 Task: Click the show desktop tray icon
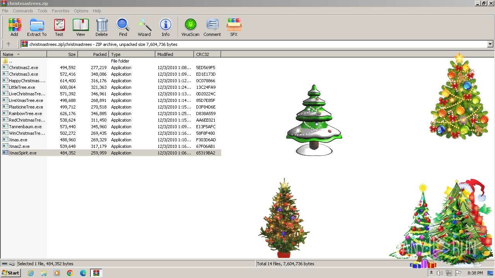coord(490,273)
